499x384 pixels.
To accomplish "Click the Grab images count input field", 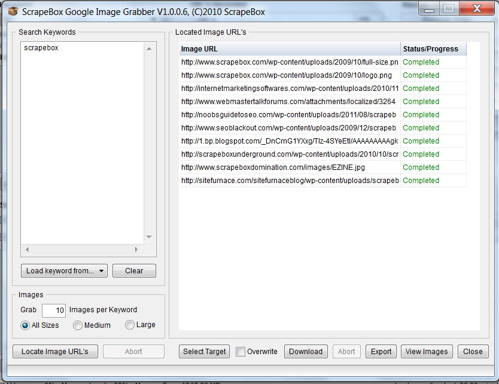I will pyautogui.click(x=54, y=310).
